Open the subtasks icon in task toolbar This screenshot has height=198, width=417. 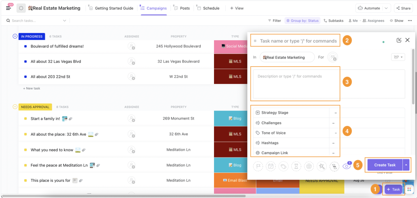[x=335, y=166]
